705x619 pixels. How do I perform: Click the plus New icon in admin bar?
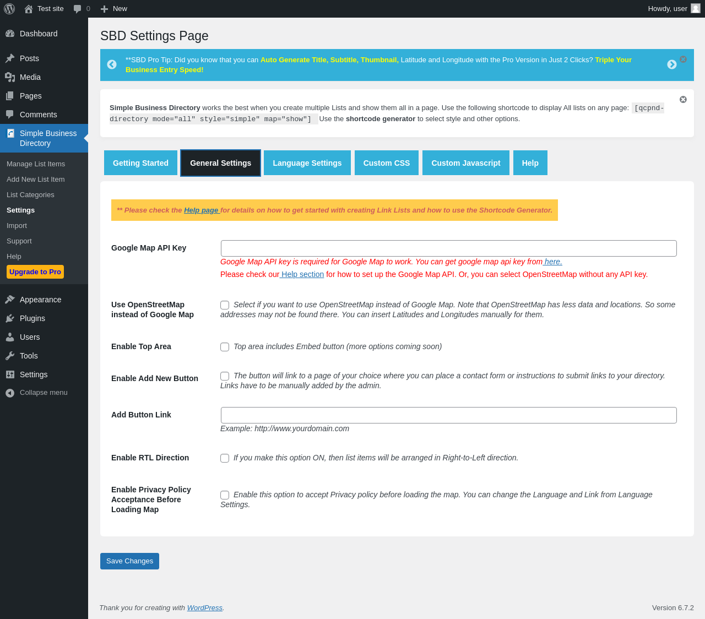tap(104, 9)
